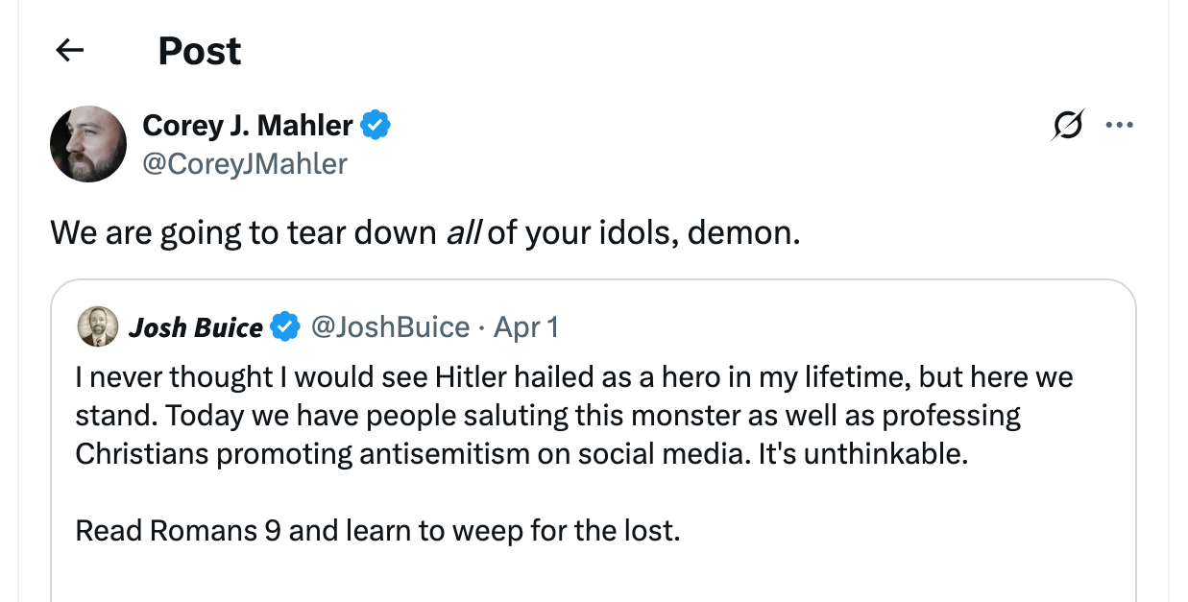Click the Post page heading
The height and width of the screenshot is (602, 1188).
pos(199,51)
